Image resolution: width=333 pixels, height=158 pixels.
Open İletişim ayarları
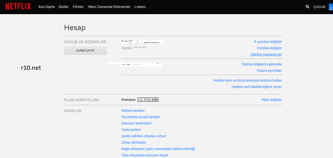pyautogui.click(x=133, y=111)
